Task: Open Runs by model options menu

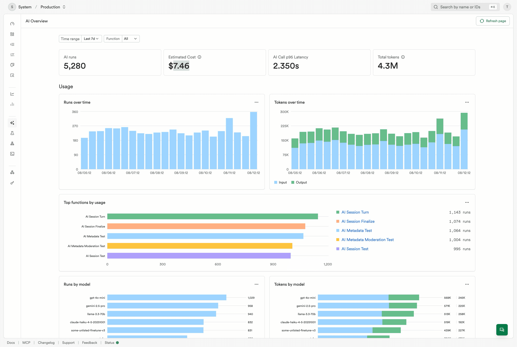Action: click(x=256, y=284)
